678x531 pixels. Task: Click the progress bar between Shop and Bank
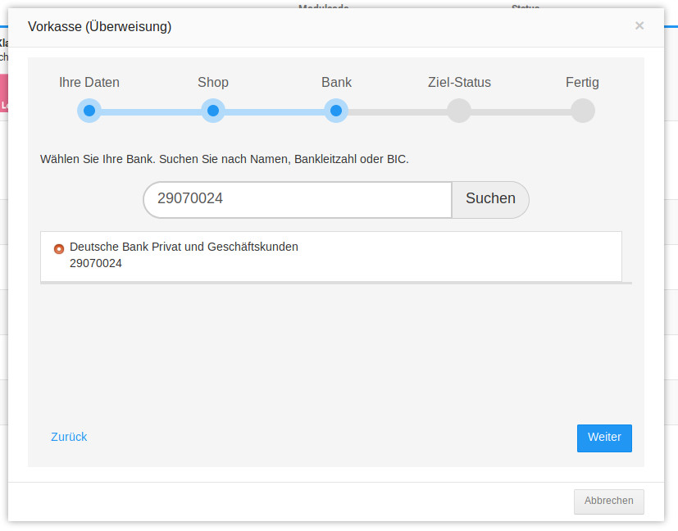pyautogui.click(x=275, y=111)
